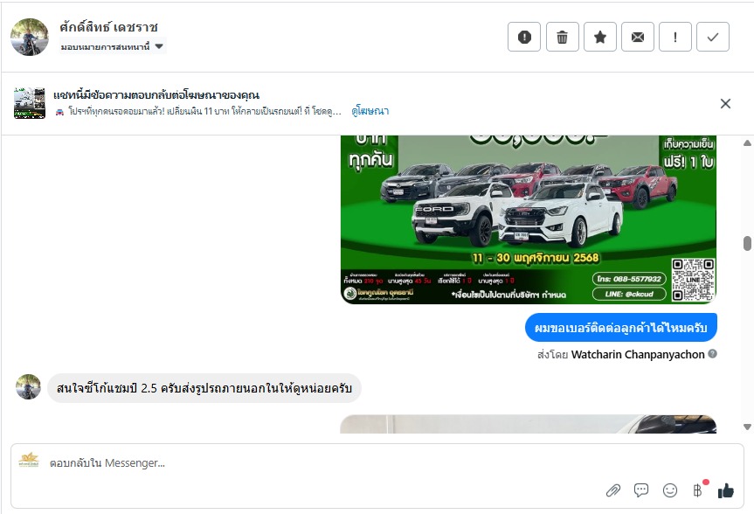
Task: Open ศักดิ์สิทธ เดชราช profile picture in header
Action: click(30, 37)
